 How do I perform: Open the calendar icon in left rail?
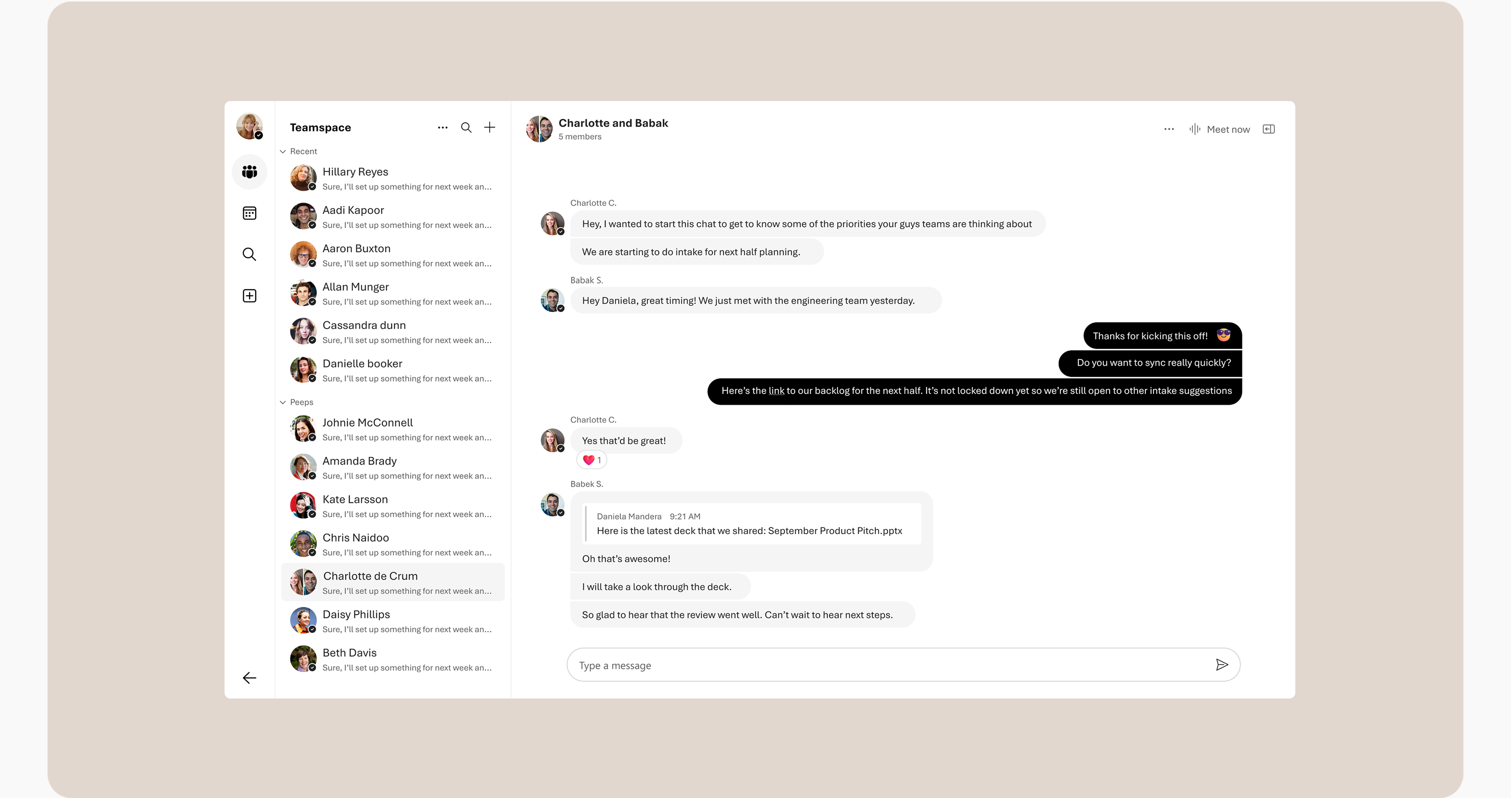pos(250,213)
